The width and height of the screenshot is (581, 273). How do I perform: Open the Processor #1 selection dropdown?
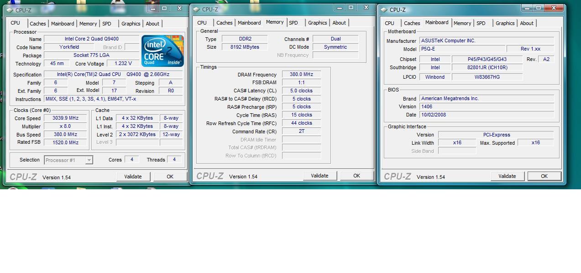tap(68, 160)
